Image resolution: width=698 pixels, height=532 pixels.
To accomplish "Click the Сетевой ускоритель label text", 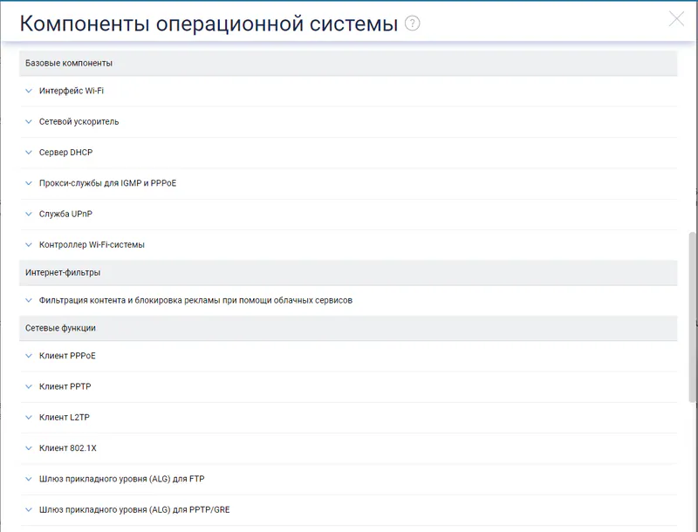I will 79,121.
